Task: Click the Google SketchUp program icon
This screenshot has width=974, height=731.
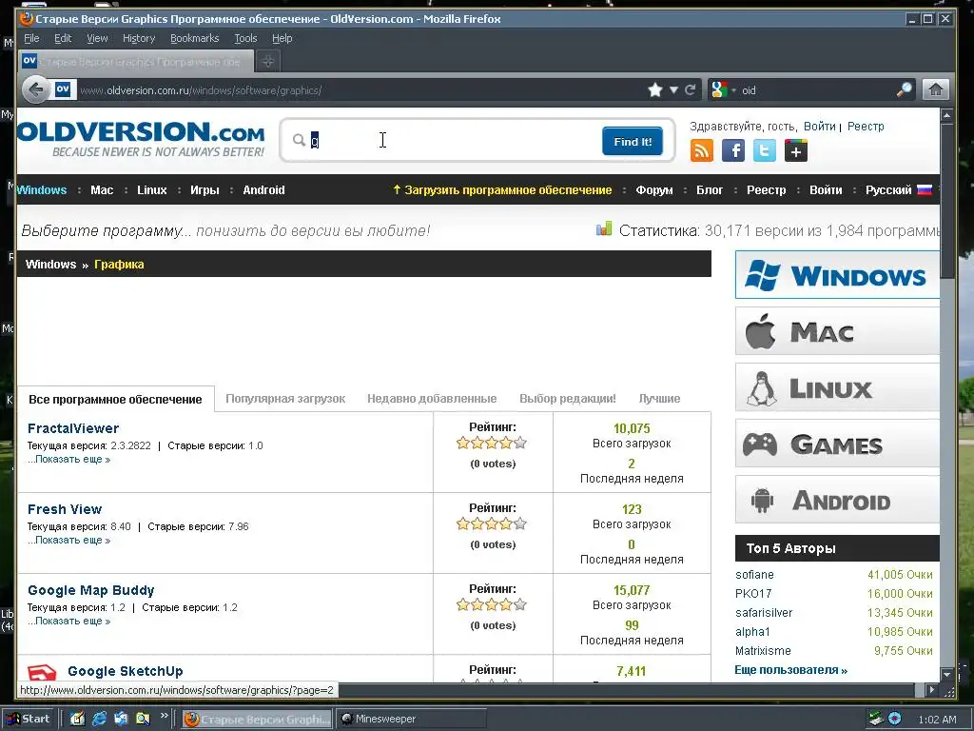Action: pos(42,672)
